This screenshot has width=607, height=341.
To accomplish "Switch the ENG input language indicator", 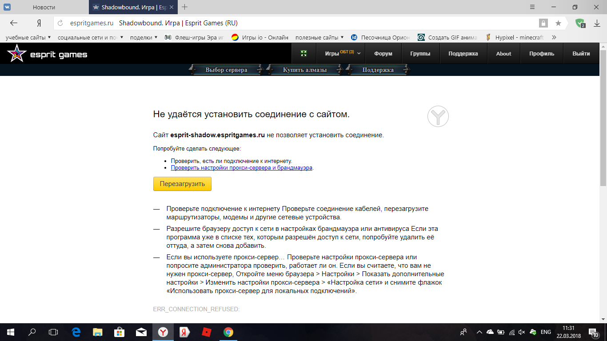I will [x=546, y=332].
